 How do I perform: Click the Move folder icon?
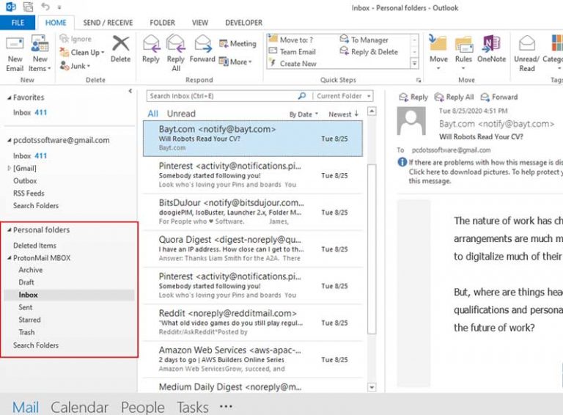coord(438,52)
